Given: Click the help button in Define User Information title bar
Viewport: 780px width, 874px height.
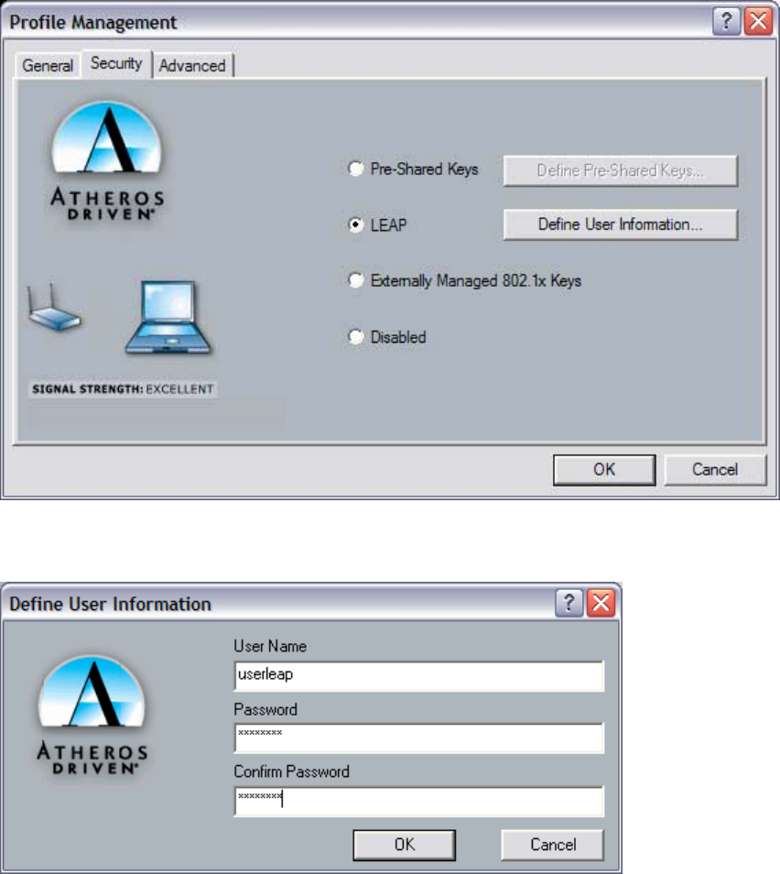Looking at the screenshot, I should click(x=569, y=603).
